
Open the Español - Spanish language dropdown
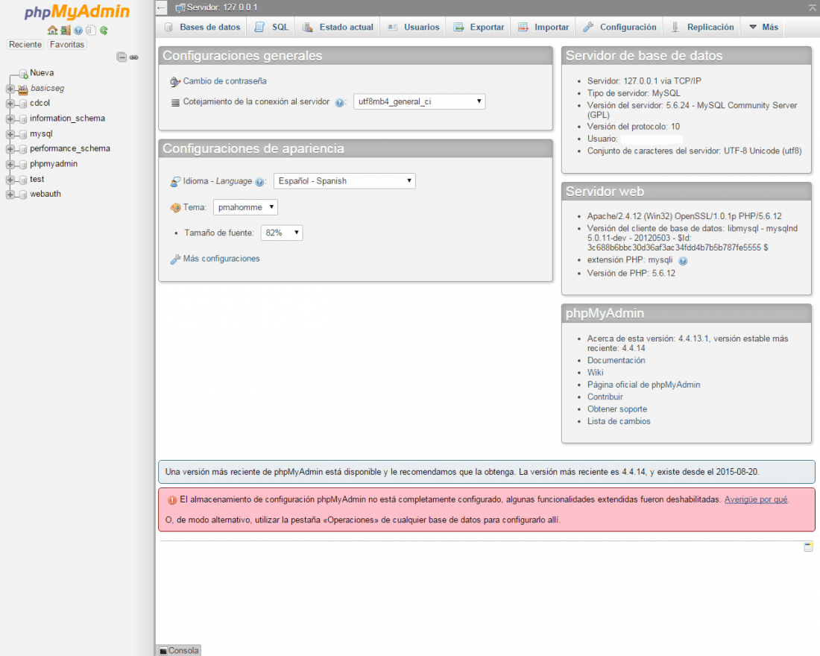[344, 181]
